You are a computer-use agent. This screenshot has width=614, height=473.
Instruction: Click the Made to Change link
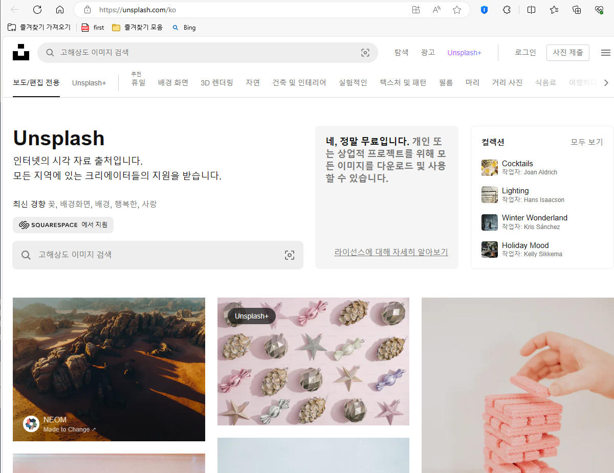(x=70, y=430)
